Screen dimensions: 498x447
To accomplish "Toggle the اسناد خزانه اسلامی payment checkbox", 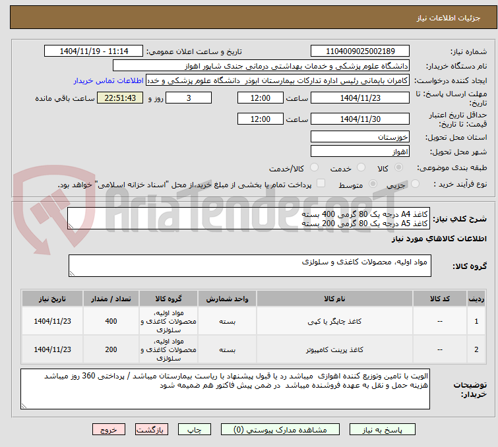I will [x=321, y=183].
